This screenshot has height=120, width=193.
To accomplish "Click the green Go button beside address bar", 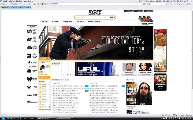I will tap(144, 4).
